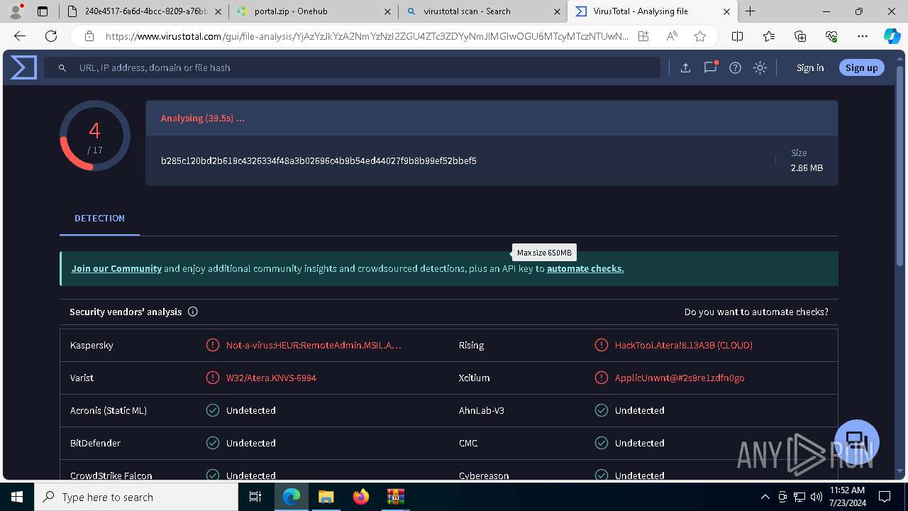Click the browser back arrow
Viewport: 908px width, 511px height.
tap(20, 36)
